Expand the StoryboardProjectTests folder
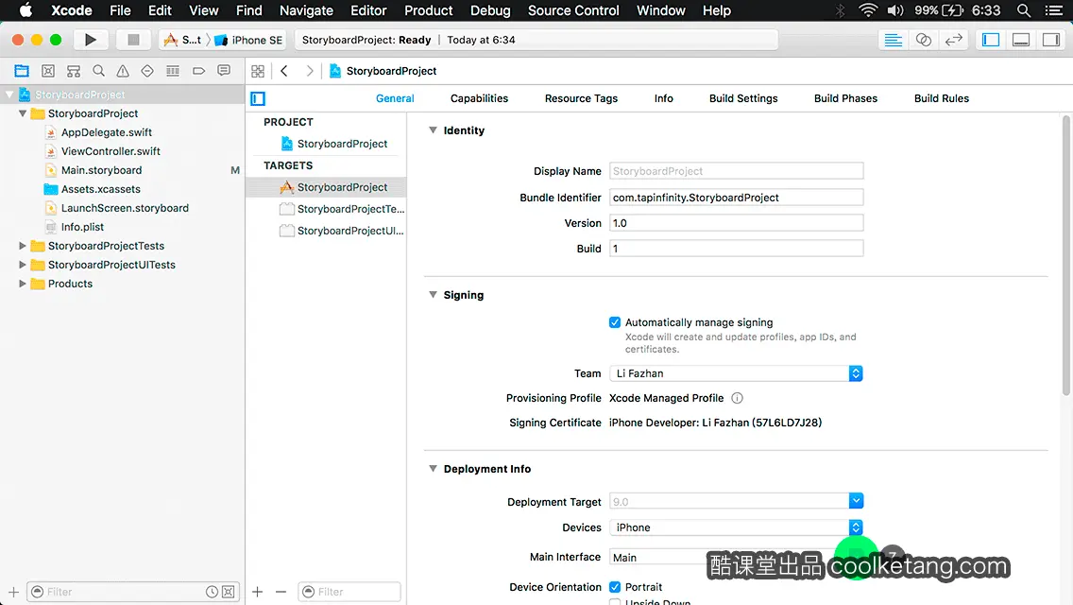This screenshot has width=1073, height=605. coord(23,245)
